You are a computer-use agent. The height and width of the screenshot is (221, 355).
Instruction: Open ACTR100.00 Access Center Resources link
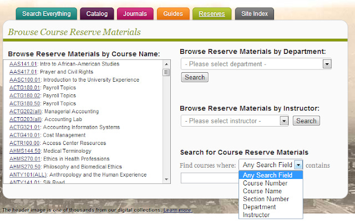click(24, 143)
